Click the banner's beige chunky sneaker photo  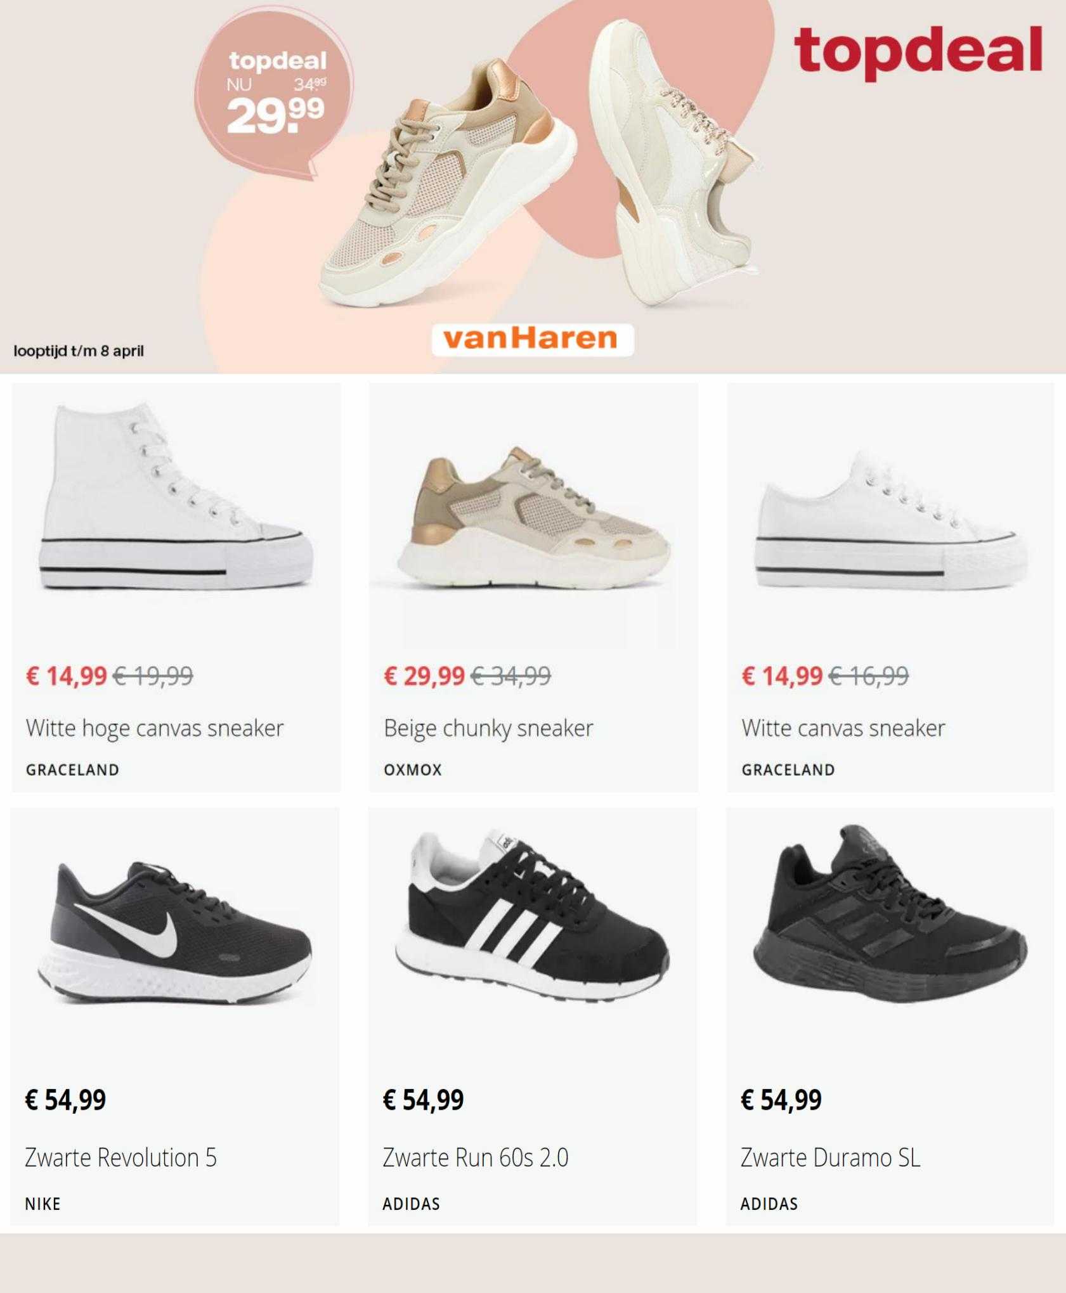point(448,184)
